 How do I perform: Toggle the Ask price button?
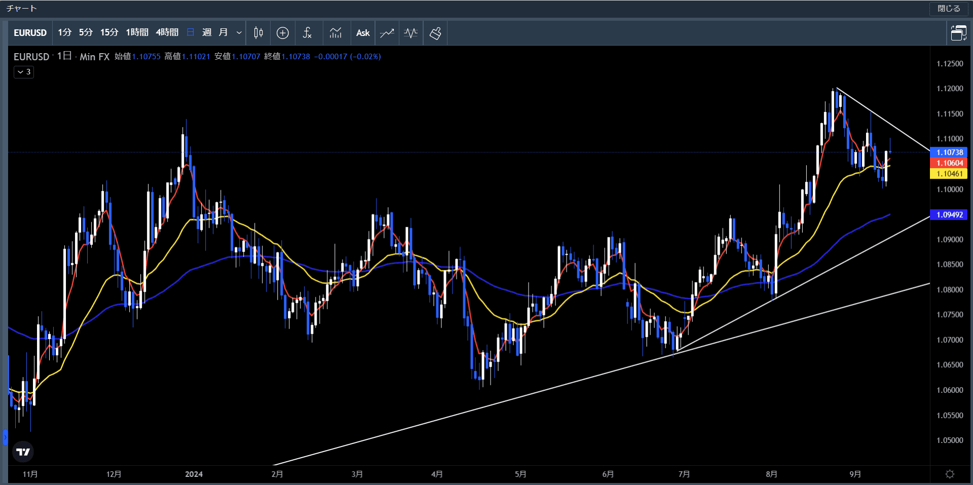tap(363, 33)
